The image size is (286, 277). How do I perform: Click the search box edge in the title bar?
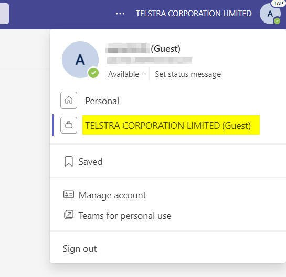(4, 14)
